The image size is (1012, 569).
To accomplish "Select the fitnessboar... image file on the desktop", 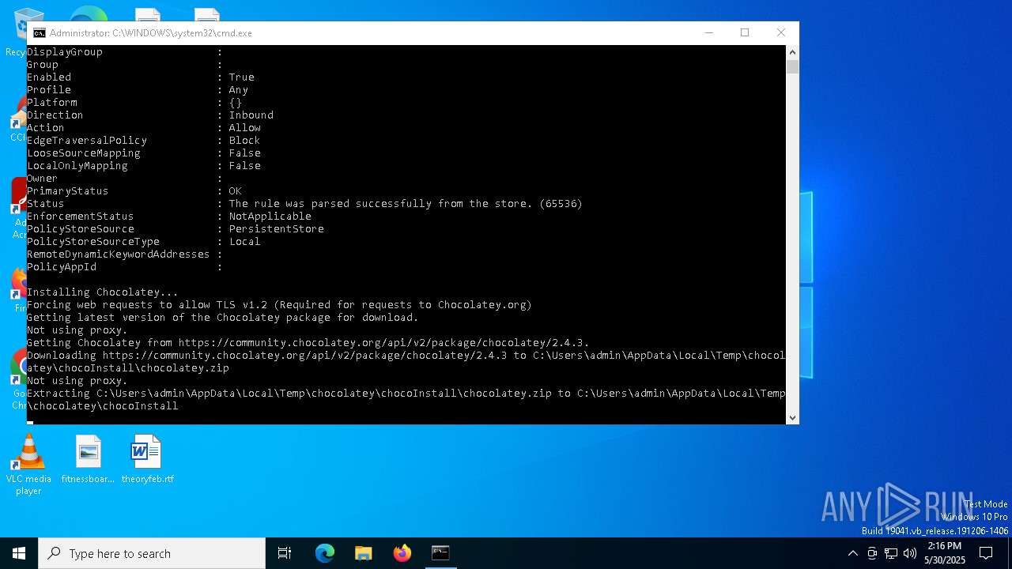I will [88, 459].
